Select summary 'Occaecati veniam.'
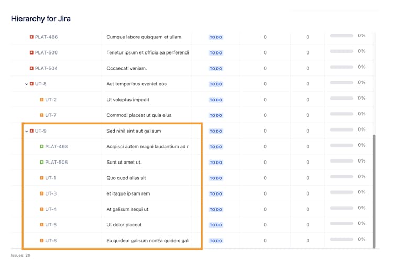The width and height of the screenshot is (394, 259). point(127,68)
